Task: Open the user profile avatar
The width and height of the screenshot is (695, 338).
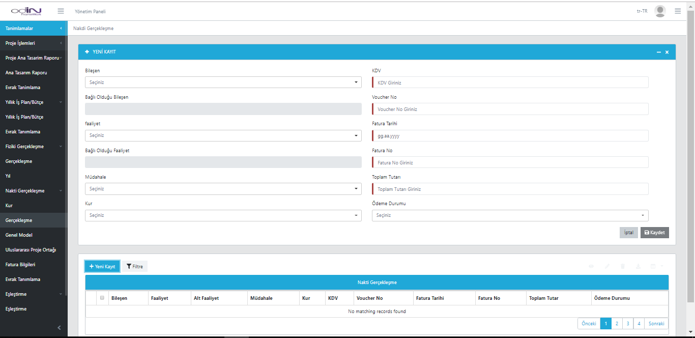Action: [x=660, y=11]
